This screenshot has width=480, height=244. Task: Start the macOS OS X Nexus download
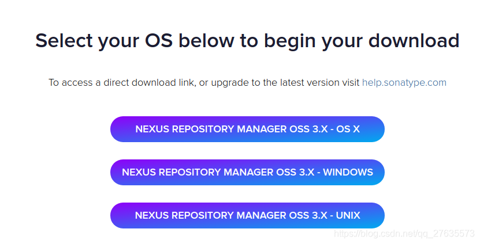click(x=247, y=129)
